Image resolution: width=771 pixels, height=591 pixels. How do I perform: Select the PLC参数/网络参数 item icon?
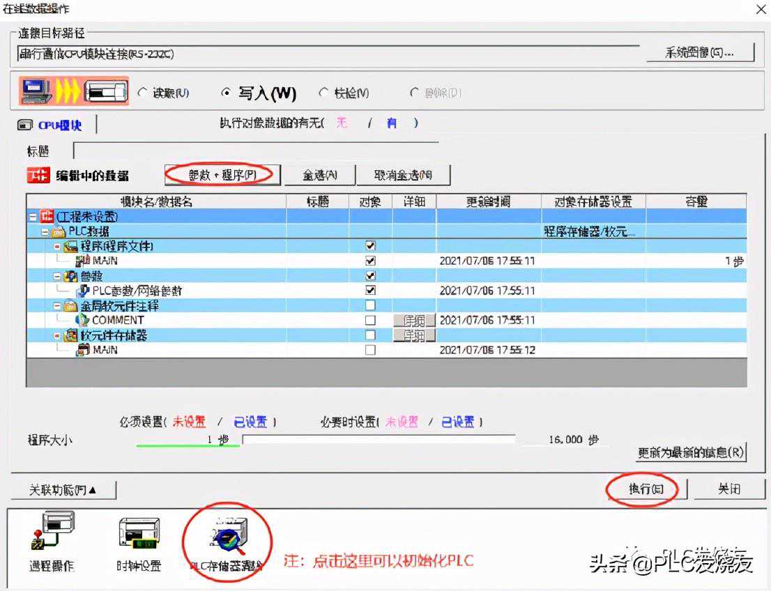[x=82, y=291]
